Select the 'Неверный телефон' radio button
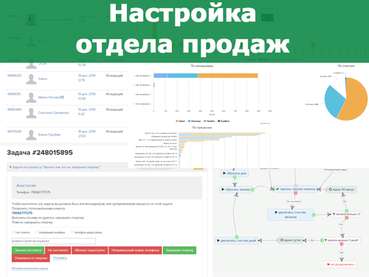 click(x=37, y=232)
